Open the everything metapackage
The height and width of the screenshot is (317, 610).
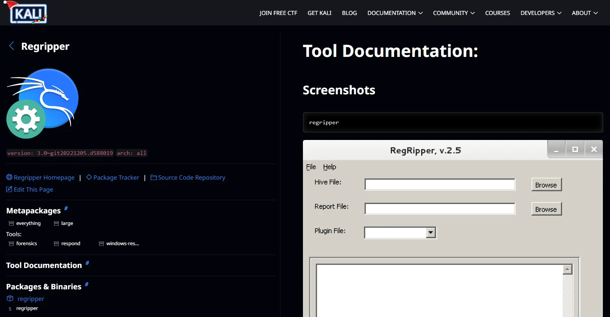coord(28,223)
